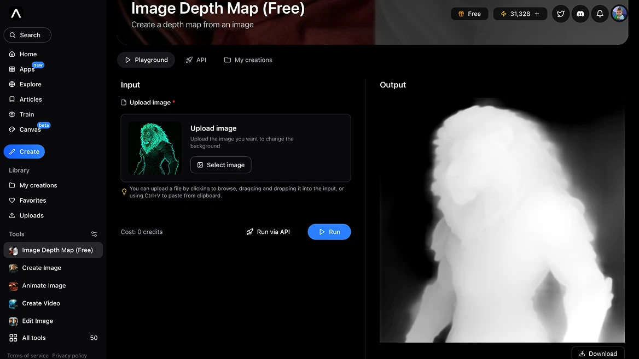Switch to the Playground tab

tap(146, 60)
